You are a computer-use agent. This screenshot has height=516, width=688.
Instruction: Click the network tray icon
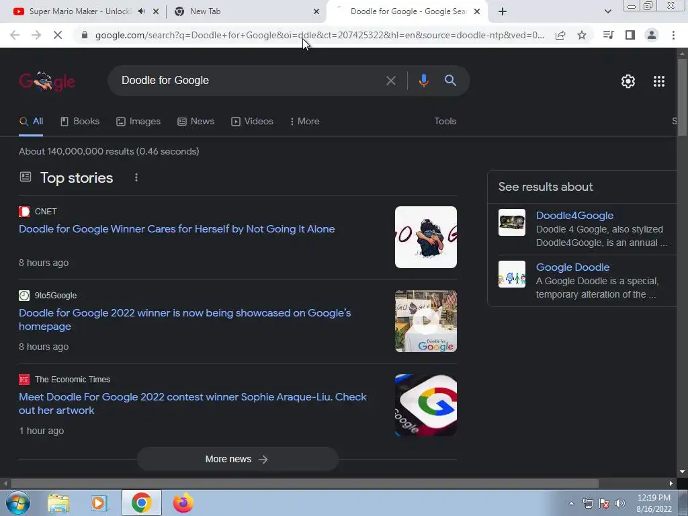pyautogui.click(x=587, y=503)
